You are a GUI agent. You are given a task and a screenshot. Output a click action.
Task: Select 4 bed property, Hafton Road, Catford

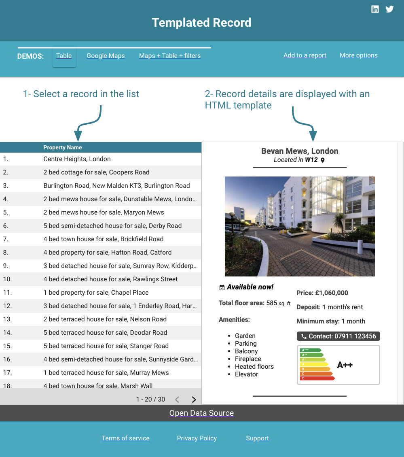pyautogui.click(x=101, y=253)
